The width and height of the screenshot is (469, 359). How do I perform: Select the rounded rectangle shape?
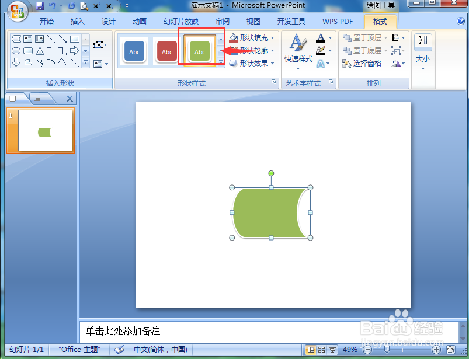[27, 51]
